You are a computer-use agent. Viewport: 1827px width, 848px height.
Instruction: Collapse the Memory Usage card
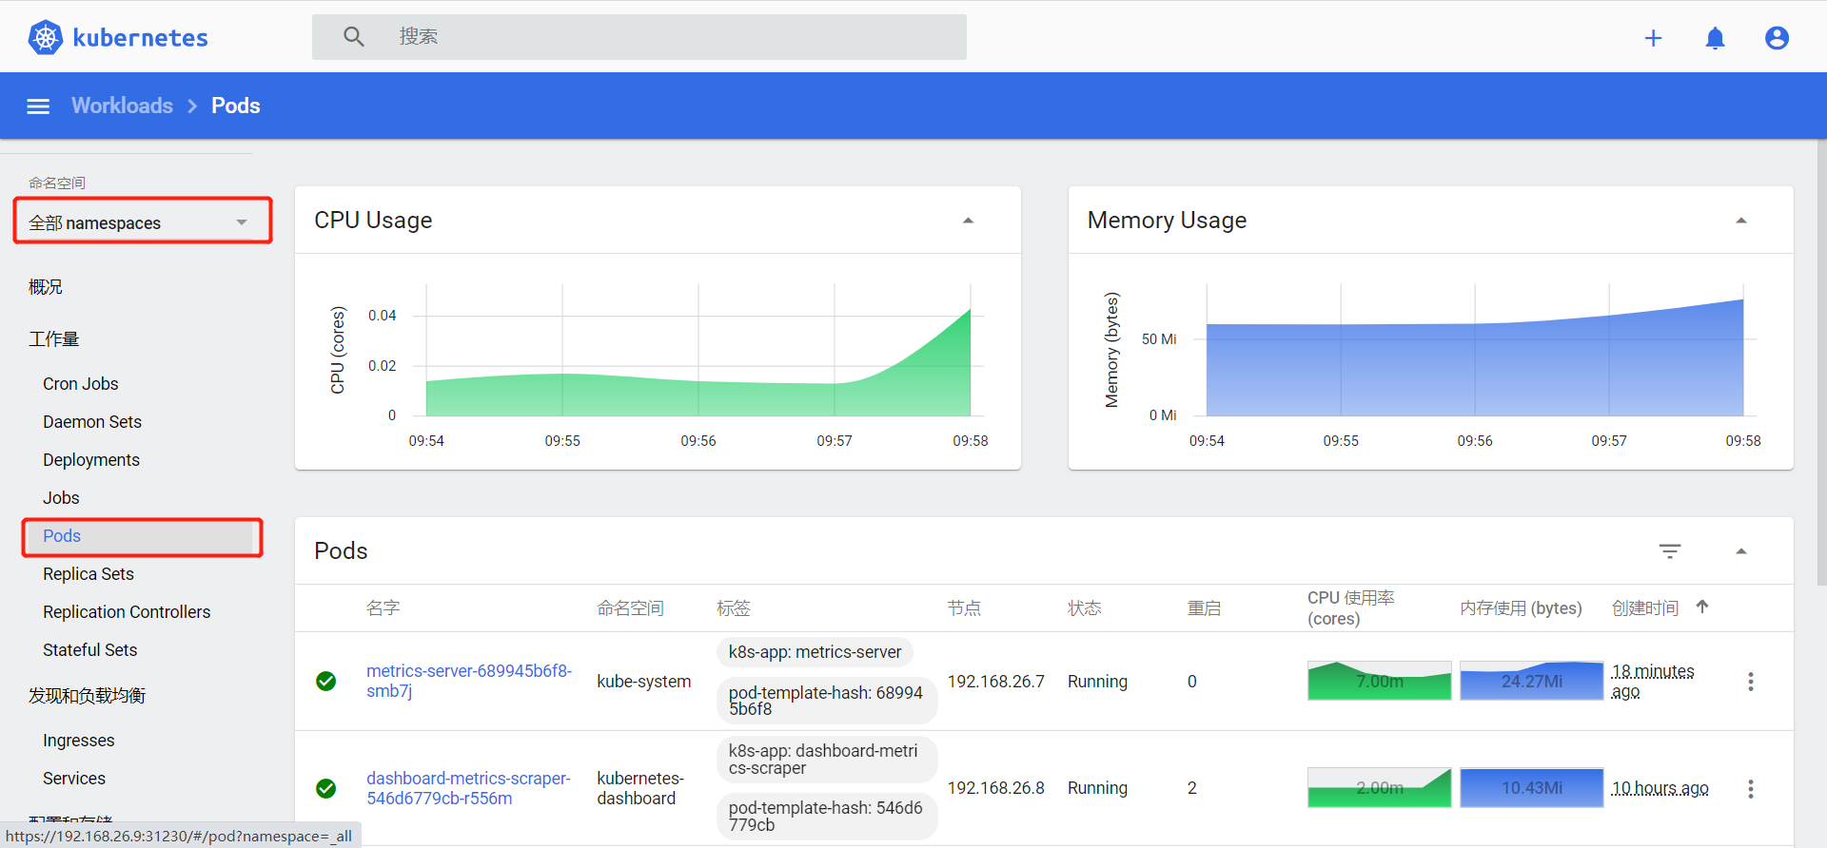pyautogui.click(x=1740, y=221)
